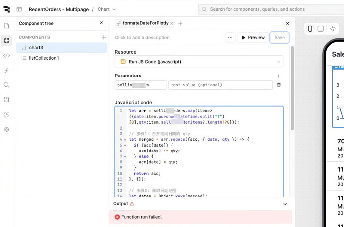Add a new parameter with plus icon
The width and height of the screenshot is (344, 227).
click(x=279, y=76)
